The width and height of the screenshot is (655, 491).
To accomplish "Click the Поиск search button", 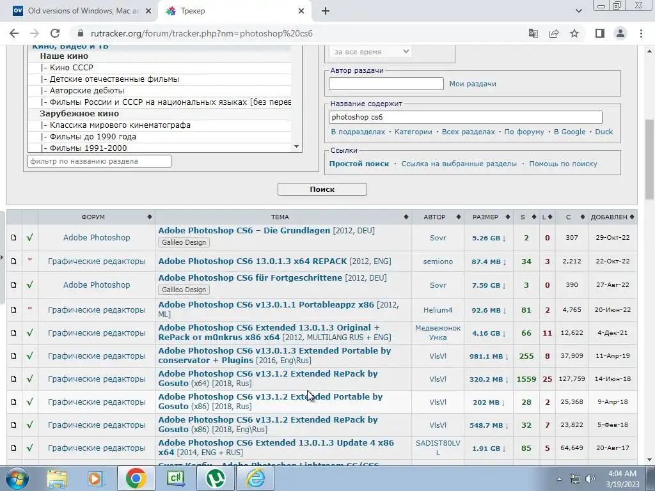I will tap(322, 189).
